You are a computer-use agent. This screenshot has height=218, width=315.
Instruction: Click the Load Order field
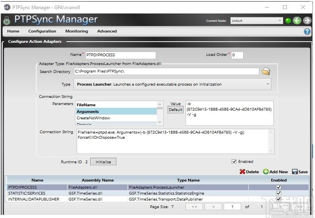pyautogui.click(x=237, y=55)
